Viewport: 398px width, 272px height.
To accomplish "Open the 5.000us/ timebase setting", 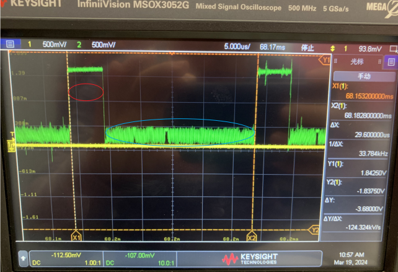I will 237,46.
